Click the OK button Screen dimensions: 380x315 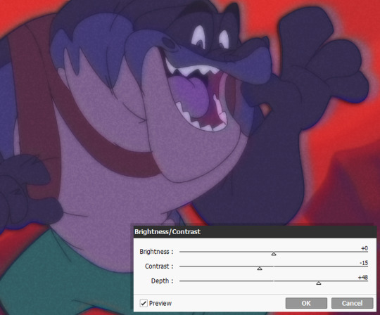[x=306, y=303]
